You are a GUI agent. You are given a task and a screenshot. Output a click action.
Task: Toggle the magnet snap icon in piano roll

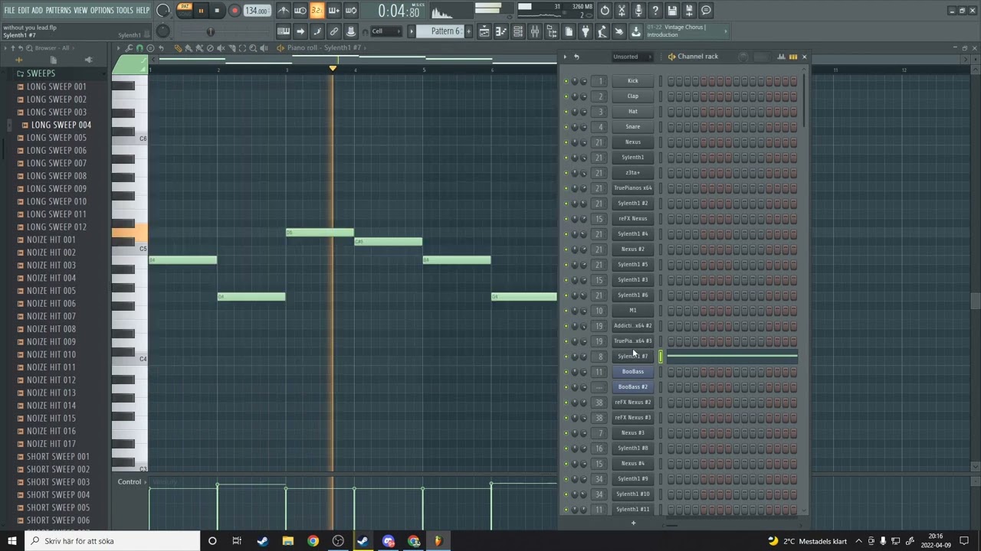tap(139, 48)
